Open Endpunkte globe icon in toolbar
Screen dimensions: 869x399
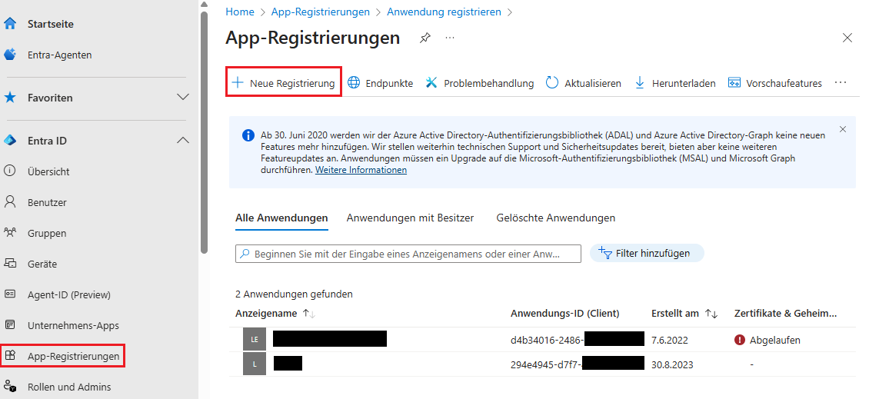click(354, 83)
